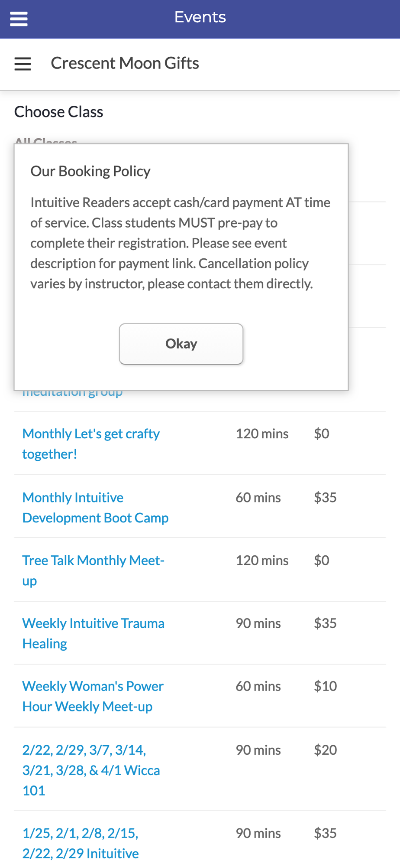Click the Crescent Moon Gifts title
400x867 pixels.
pos(125,63)
